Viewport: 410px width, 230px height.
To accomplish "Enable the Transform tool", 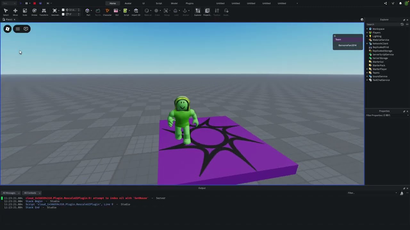I will tap(44, 12).
